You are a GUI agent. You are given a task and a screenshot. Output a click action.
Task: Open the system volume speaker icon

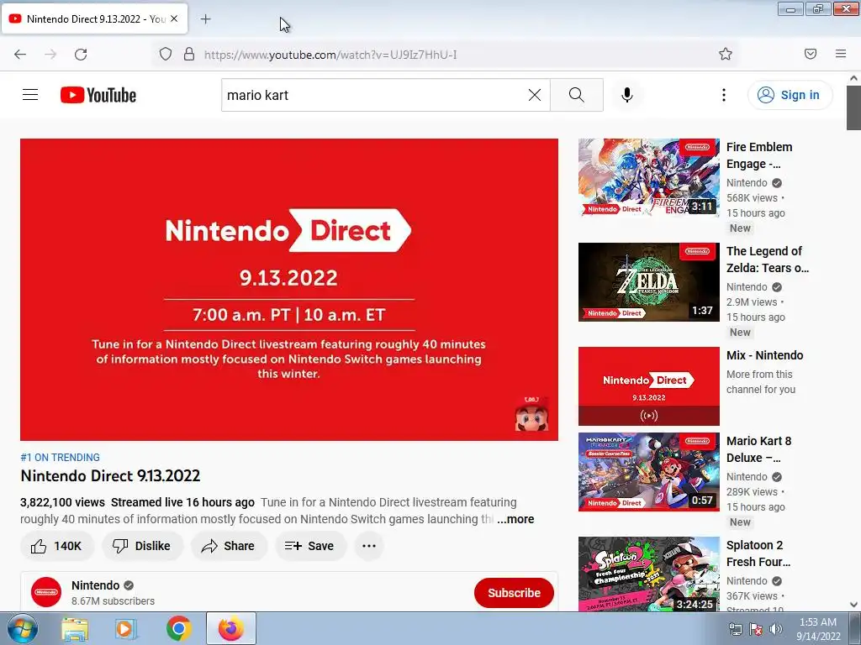point(775,629)
